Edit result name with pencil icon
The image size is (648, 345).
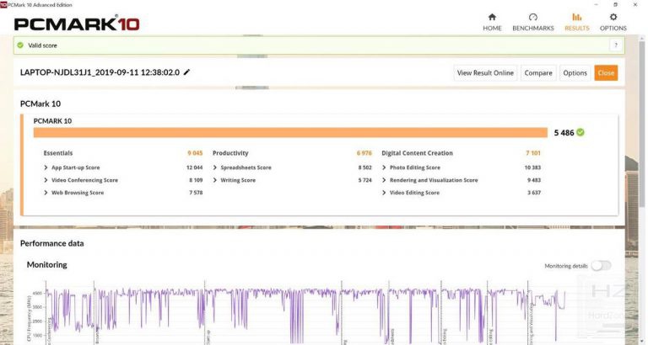(x=186, y=72)
